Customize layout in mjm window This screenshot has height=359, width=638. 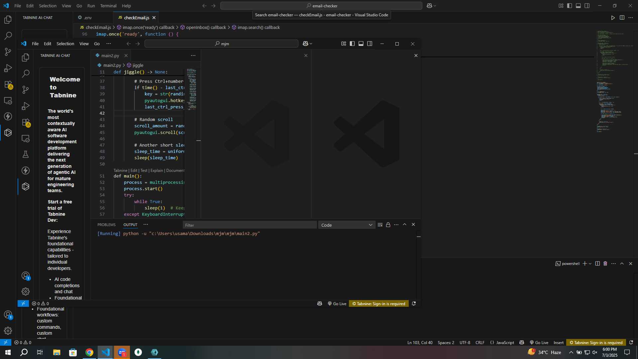point(344,44)
